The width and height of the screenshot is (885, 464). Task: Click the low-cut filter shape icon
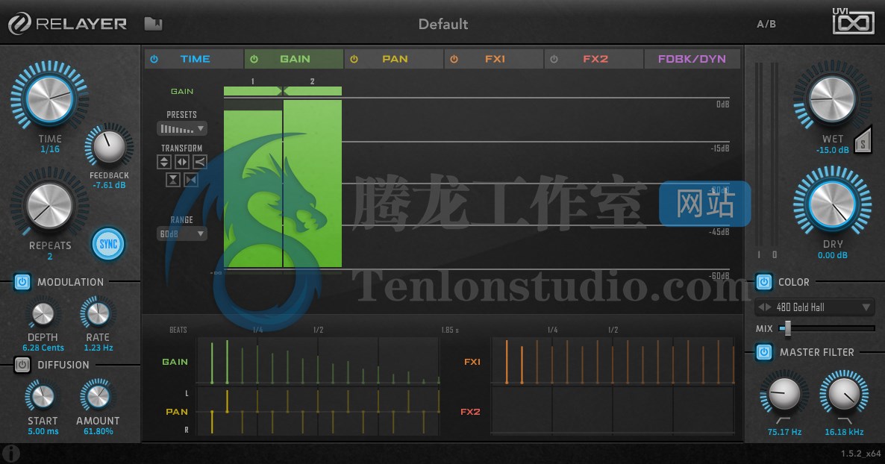[784, 421]
